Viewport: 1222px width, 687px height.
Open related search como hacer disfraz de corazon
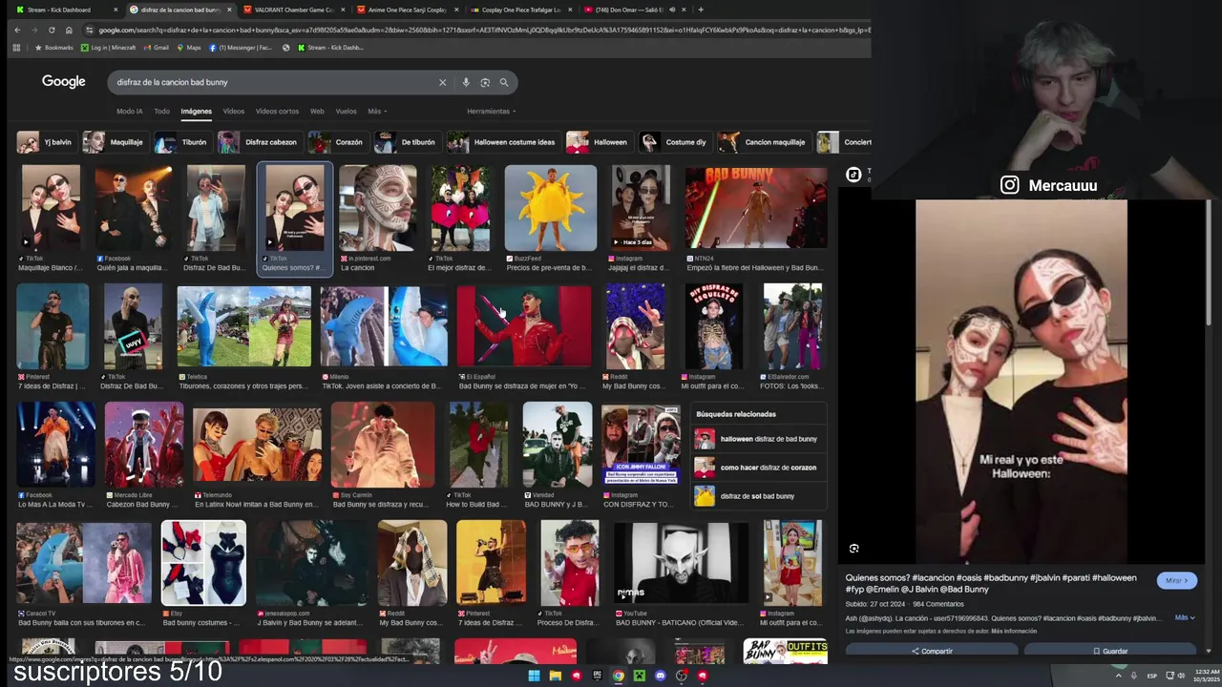click(758, 468)
